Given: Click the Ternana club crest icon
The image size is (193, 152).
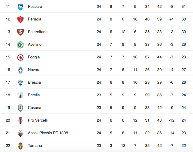Looking at the screenshot, I should 20,146.
